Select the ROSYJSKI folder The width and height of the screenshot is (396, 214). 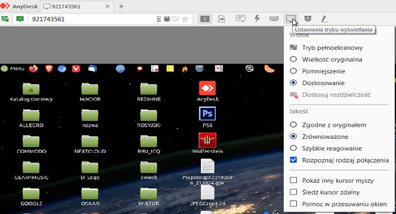tap(149, 118)
